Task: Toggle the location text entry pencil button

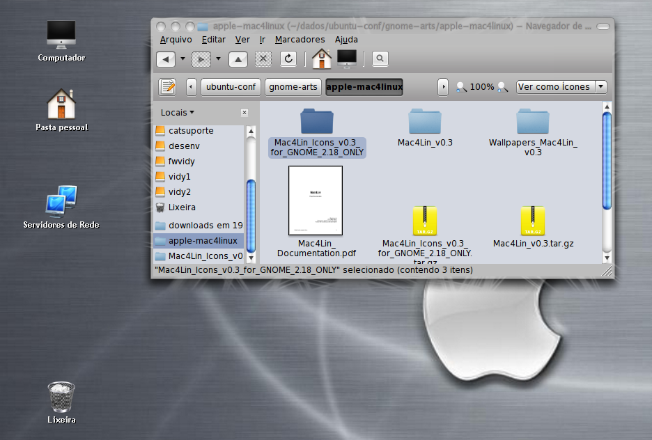Action: 168,87
